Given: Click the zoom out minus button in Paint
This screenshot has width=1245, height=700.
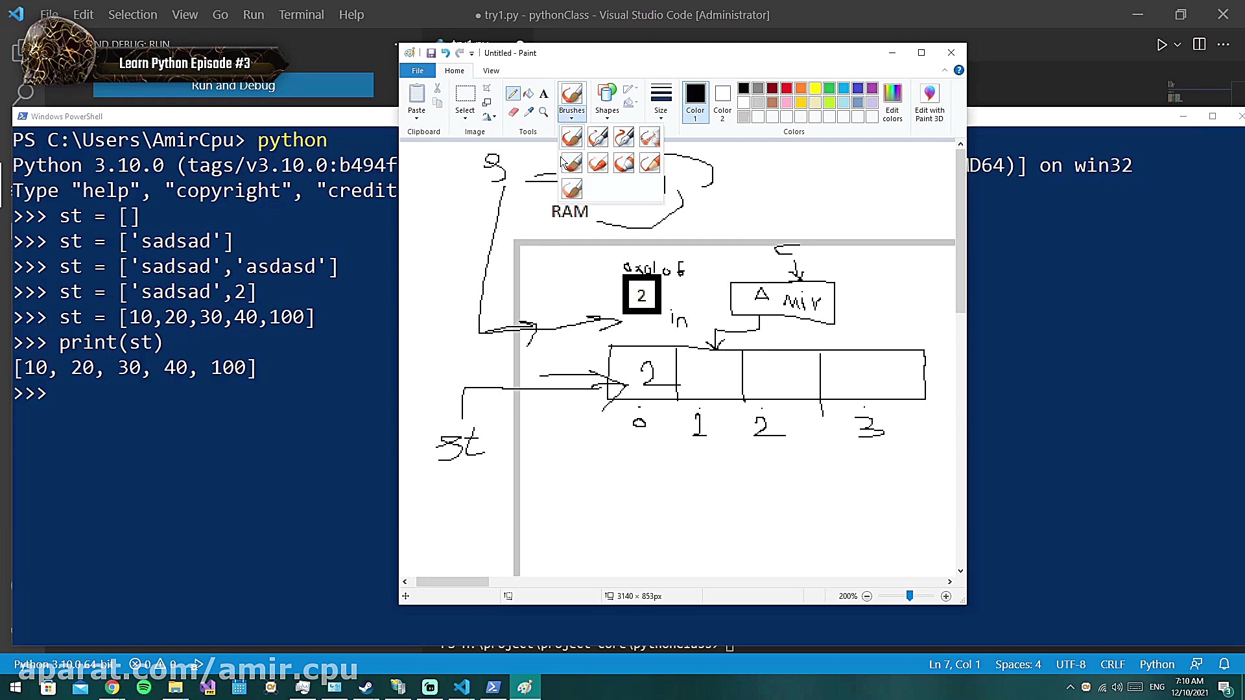Looking at the screenshot, I should click(x=867, y=596).
